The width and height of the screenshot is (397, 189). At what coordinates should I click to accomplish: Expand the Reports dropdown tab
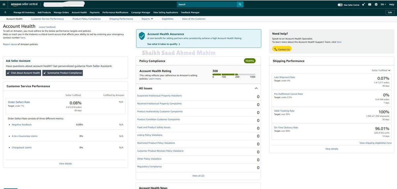147,19
